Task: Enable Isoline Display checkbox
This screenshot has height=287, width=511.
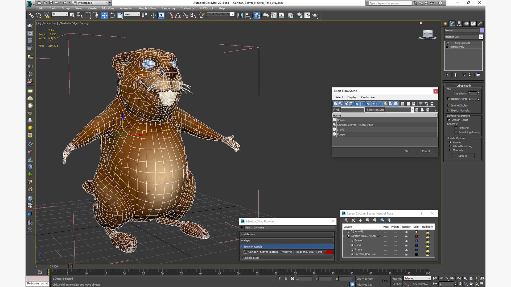Action: pyautogui.click(x=449, y=105)
